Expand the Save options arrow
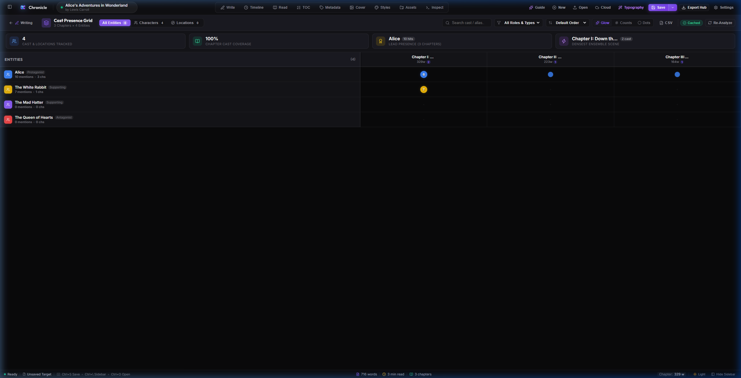The height and width of the screenshot is (378, 741). click(x=673, y=8)
